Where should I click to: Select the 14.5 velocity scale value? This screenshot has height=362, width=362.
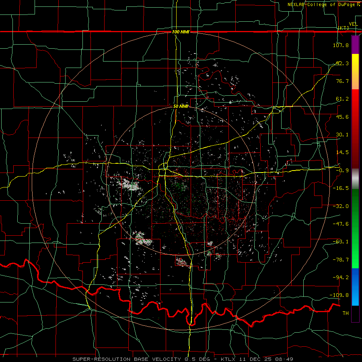tap(342, 152)
